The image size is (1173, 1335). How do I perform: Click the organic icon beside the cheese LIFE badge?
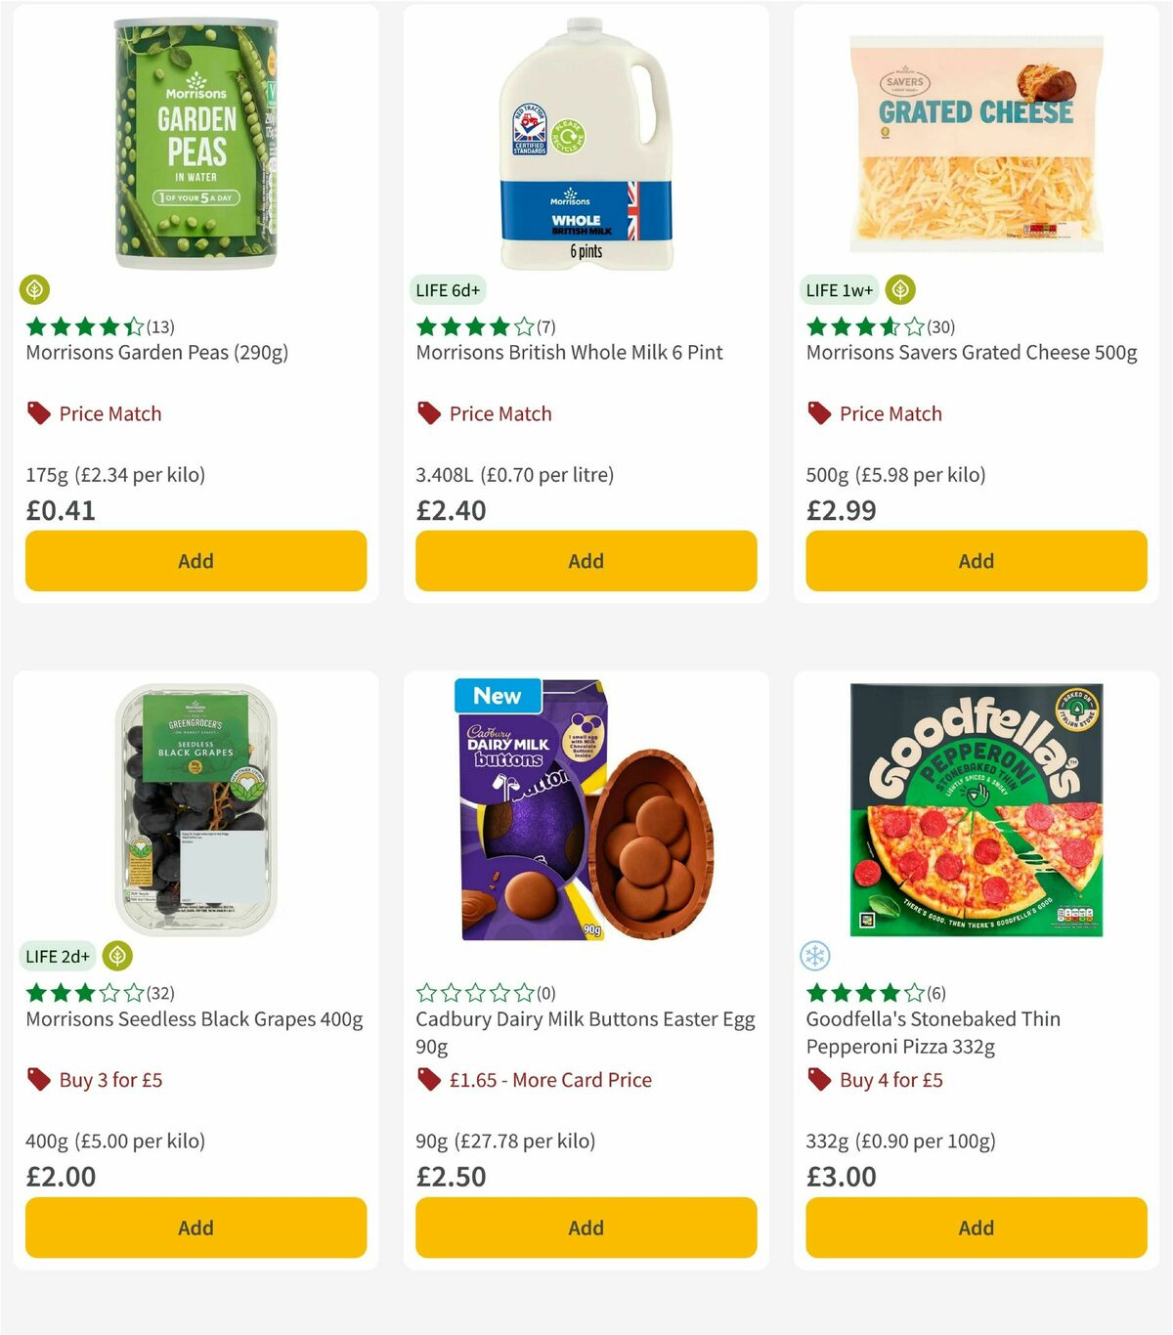pyautogui.click(x=899, y=290)
